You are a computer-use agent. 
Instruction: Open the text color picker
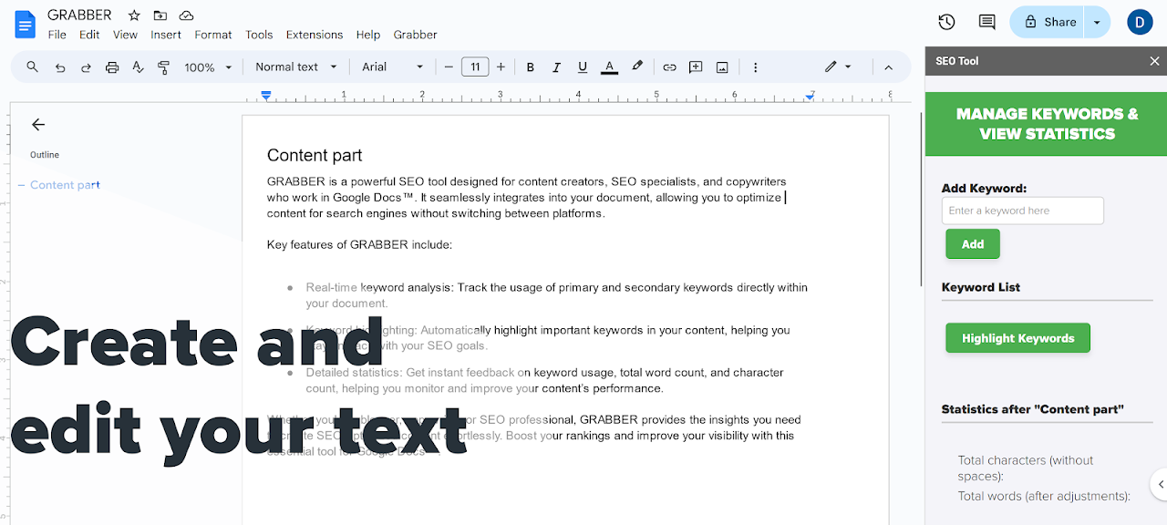(x=610, y=67)
